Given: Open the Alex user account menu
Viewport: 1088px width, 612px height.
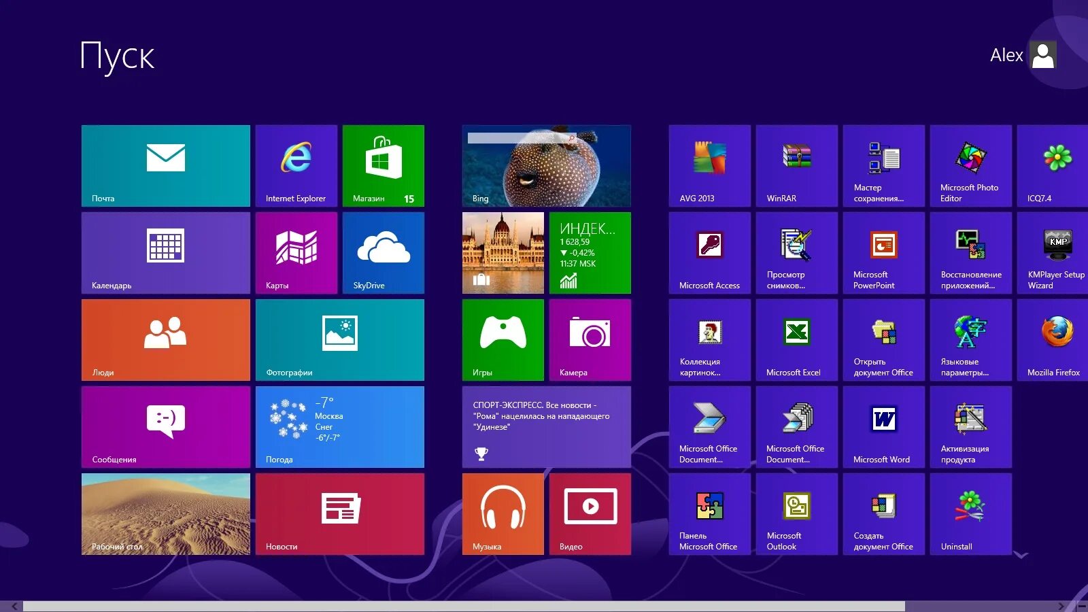Looking at the screenshot, I should click(1023, 55).
